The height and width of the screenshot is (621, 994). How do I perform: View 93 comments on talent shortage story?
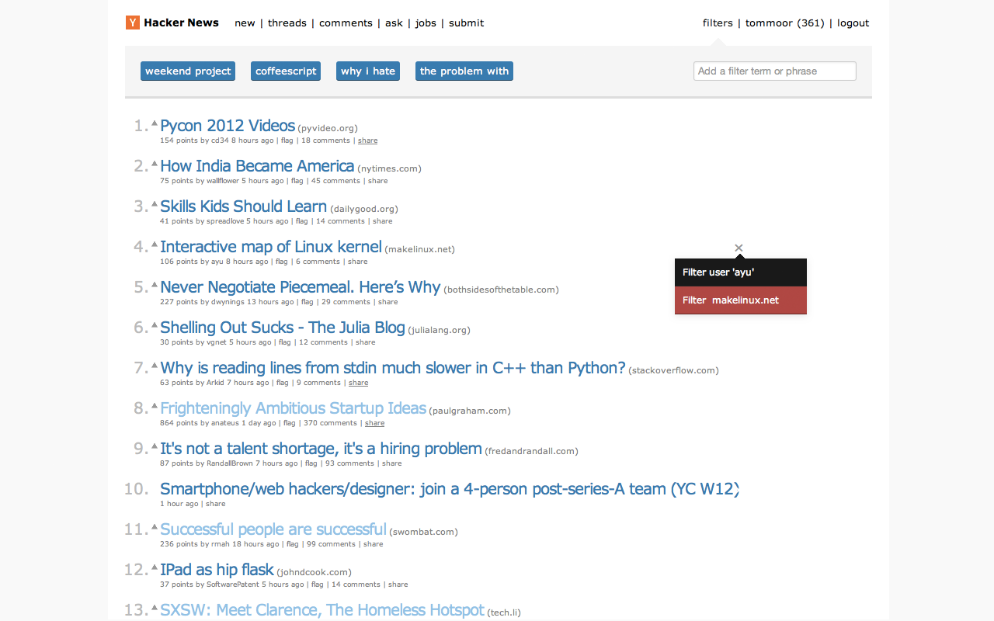pos(349,463)
